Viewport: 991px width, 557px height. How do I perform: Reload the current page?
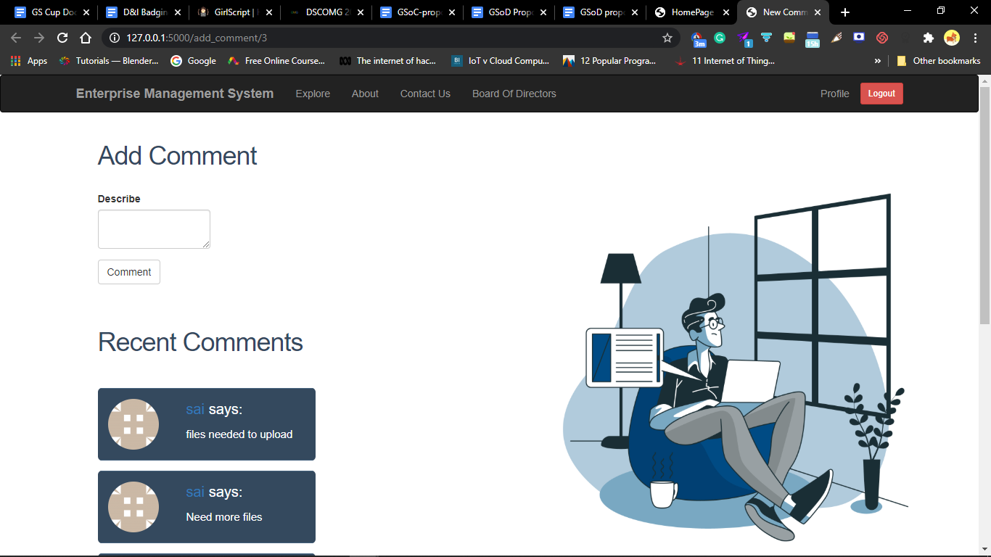(62, 38)
